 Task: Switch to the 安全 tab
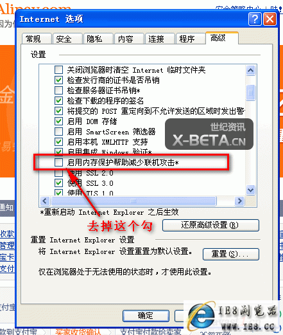pos(67,39)
